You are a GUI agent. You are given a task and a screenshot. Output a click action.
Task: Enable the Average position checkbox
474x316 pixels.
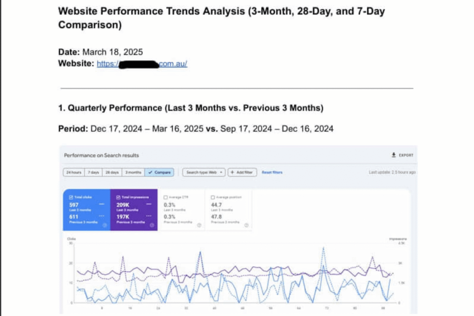[x=212, y=197]
